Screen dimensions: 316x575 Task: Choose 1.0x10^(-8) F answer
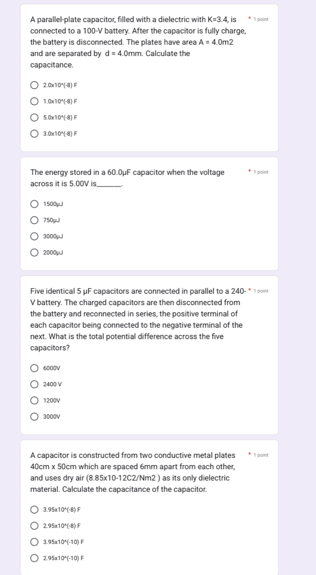point(34,102)
